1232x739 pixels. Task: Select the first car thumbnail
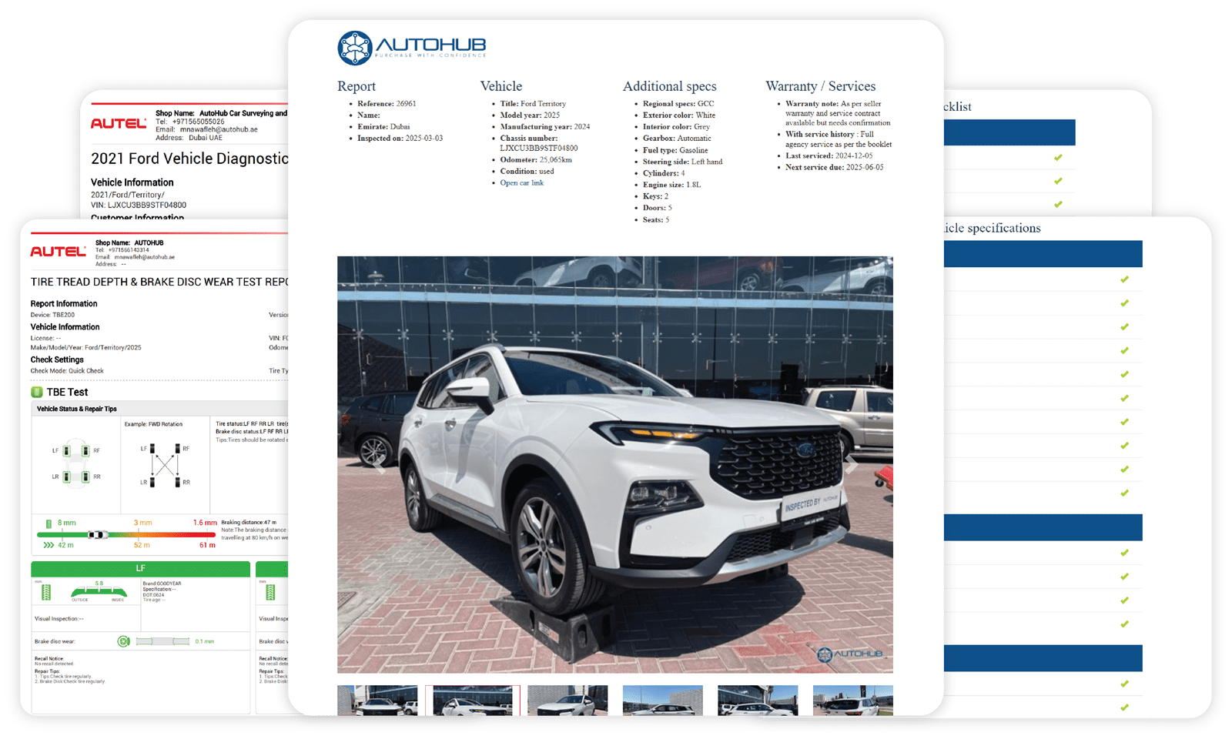(377, 701)
